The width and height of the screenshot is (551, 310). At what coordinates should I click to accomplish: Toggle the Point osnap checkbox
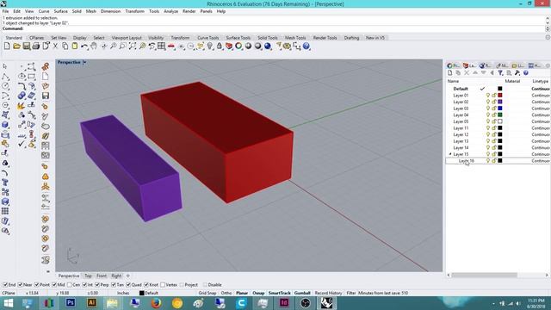pos(37,285)
